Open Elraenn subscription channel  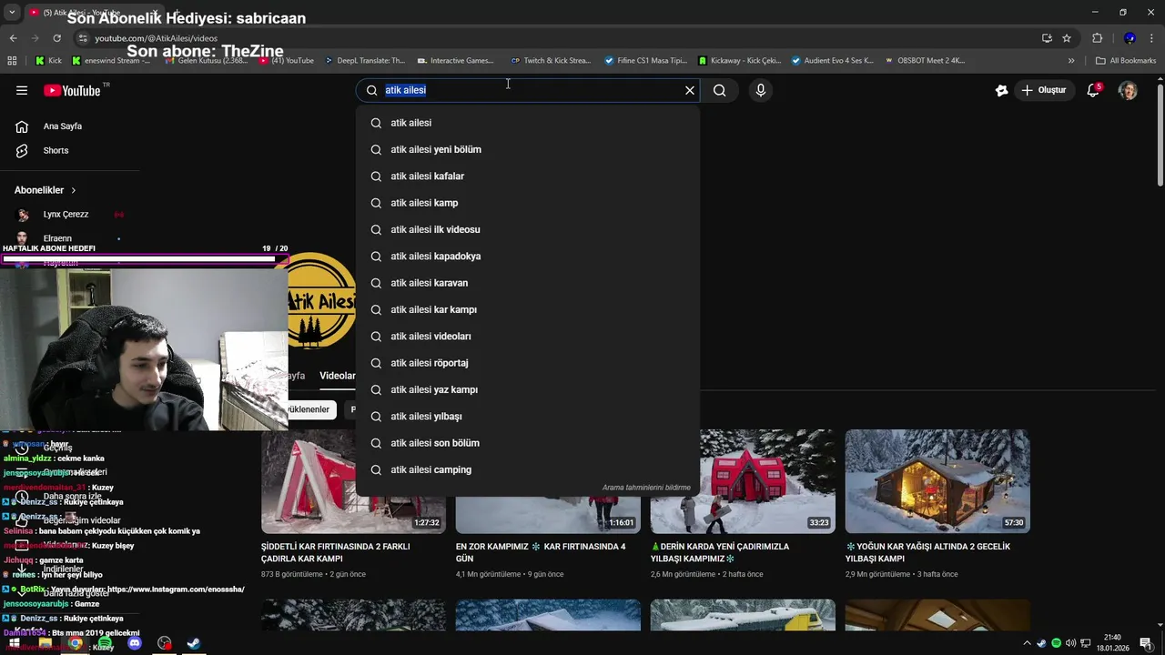57,238
